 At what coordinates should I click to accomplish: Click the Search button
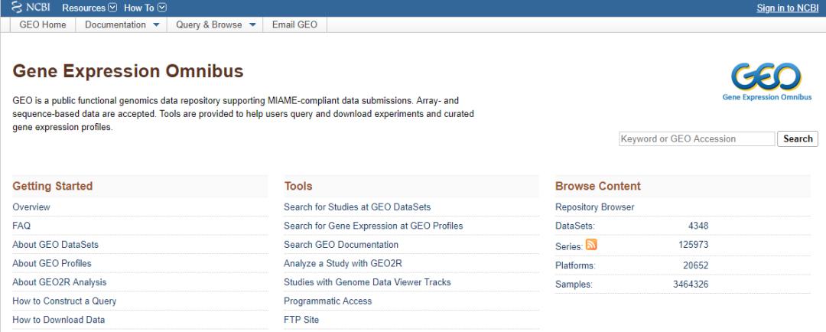click(x=797, y=139)
